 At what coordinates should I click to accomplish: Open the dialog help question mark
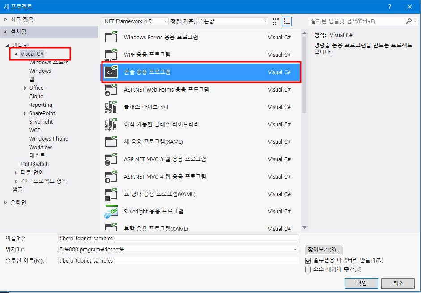[390, 7]
